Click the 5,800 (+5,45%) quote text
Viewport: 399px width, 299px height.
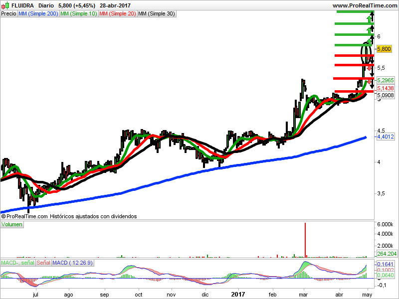pos(77,5)
